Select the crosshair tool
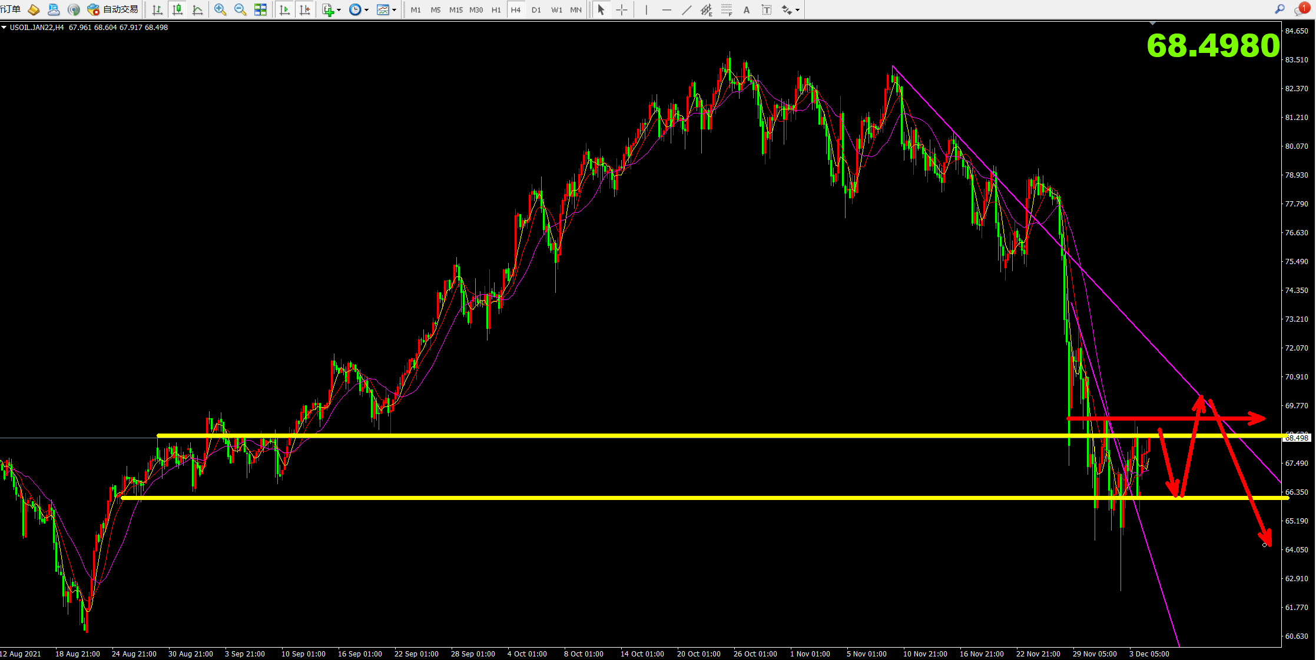Image resolution: width=1316 pixels, height=660 pixels. [x=621, y=9]
